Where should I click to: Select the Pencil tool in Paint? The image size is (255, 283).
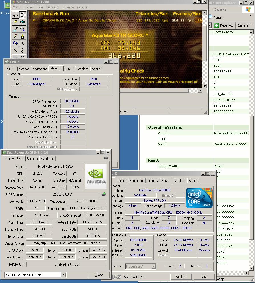coord(15,36)
